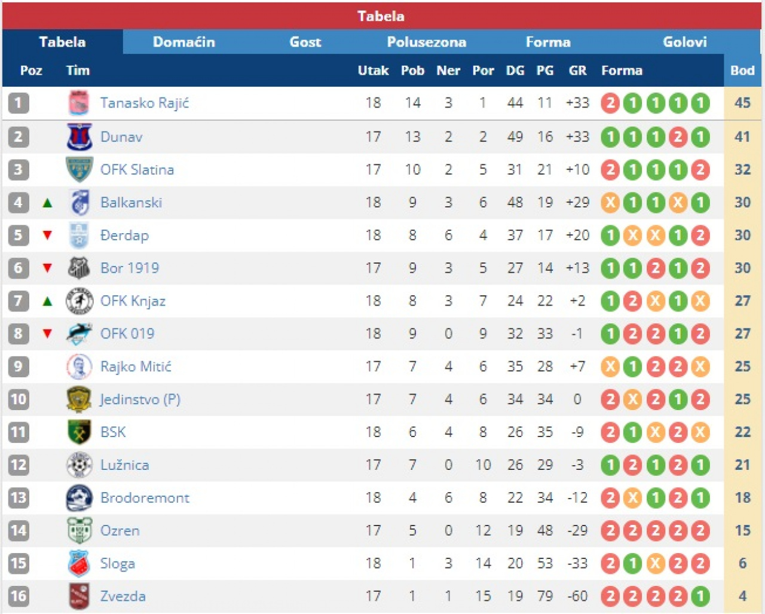765x614 pixels.
Task: Switch to the Domaćin tab
Action: pos(183,42)
